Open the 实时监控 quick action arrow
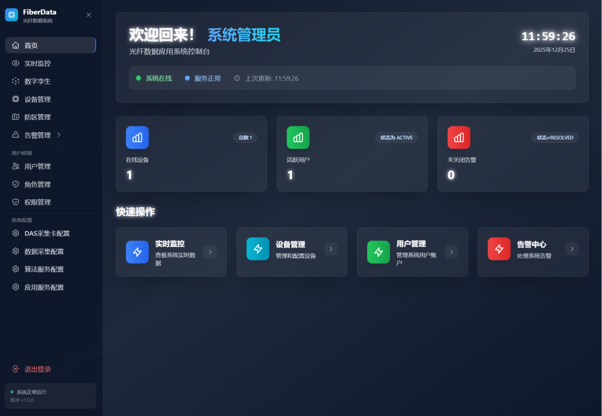Image resolution: width=602 pixels, height=416 pixels. [210, 252]
